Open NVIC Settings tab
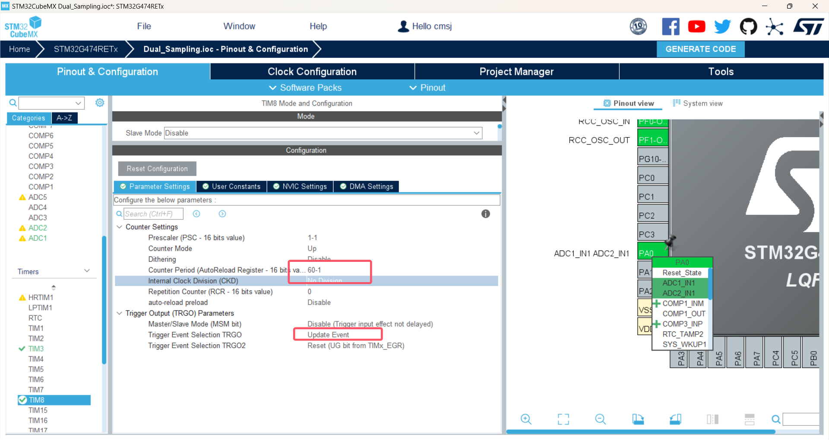The width and height of the screenshot is (829, 440). click(300, 186)
